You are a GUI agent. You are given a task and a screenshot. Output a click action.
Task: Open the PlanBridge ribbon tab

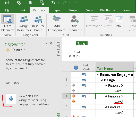[x=107, y=10]
